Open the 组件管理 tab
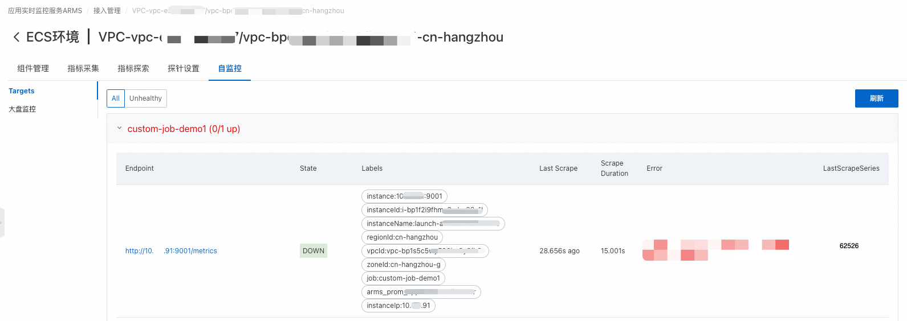The image size is (907, 321). 33,68
